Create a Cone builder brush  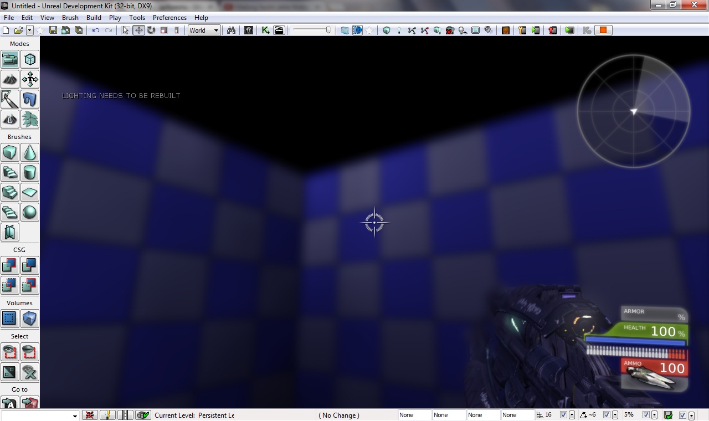pyautogui.click(x=30, y=152)
